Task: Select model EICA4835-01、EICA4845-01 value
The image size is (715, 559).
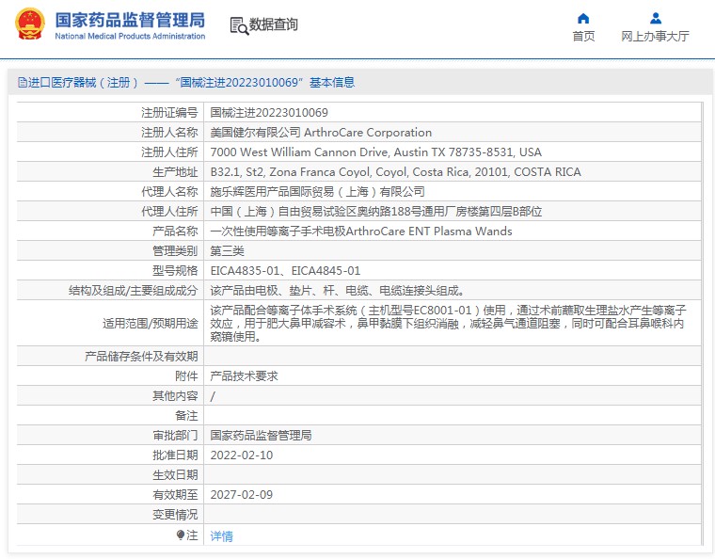Action: pos(285,271)
